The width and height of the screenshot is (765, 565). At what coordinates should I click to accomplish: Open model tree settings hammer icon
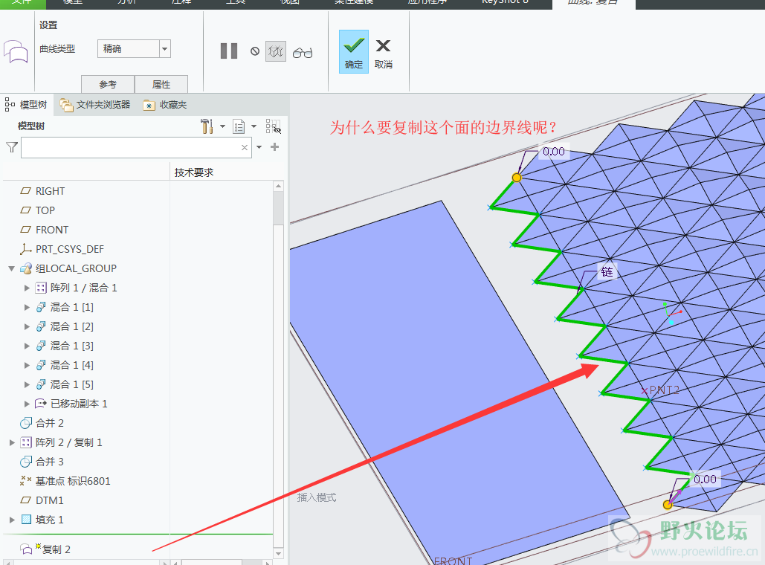[x=207, y=126]
